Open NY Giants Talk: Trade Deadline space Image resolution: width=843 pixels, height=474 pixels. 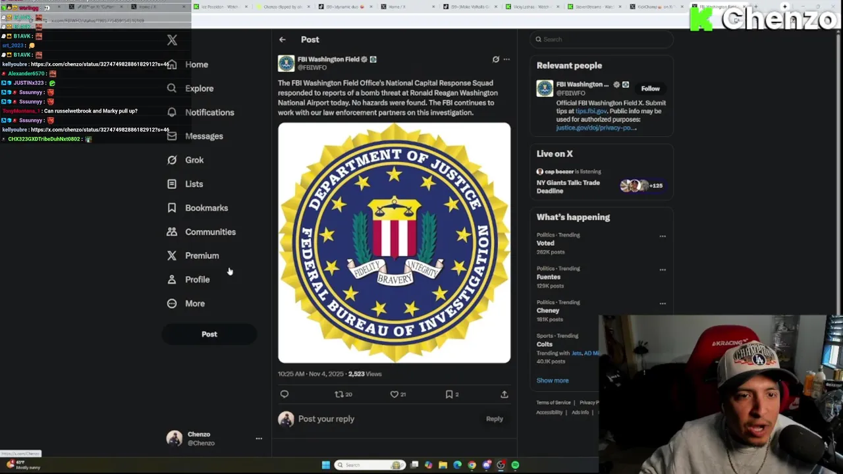(568, 187)
